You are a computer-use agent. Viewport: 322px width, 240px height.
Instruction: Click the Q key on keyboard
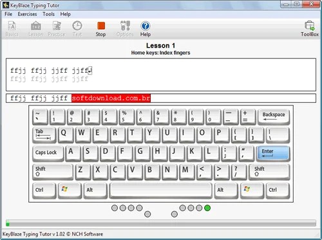tap(66, 134)
